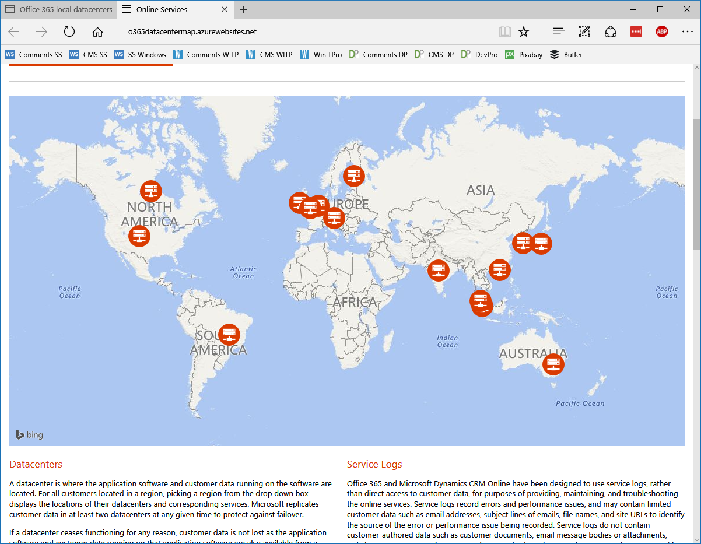Click the India datacenter marker
The height and width of the screenshot is (544, 701).
click(x=439, y=269)
